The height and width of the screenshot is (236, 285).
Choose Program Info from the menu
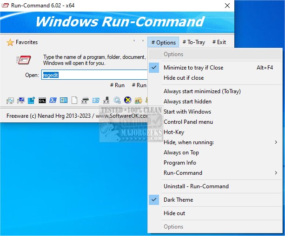tap(179, 163)
